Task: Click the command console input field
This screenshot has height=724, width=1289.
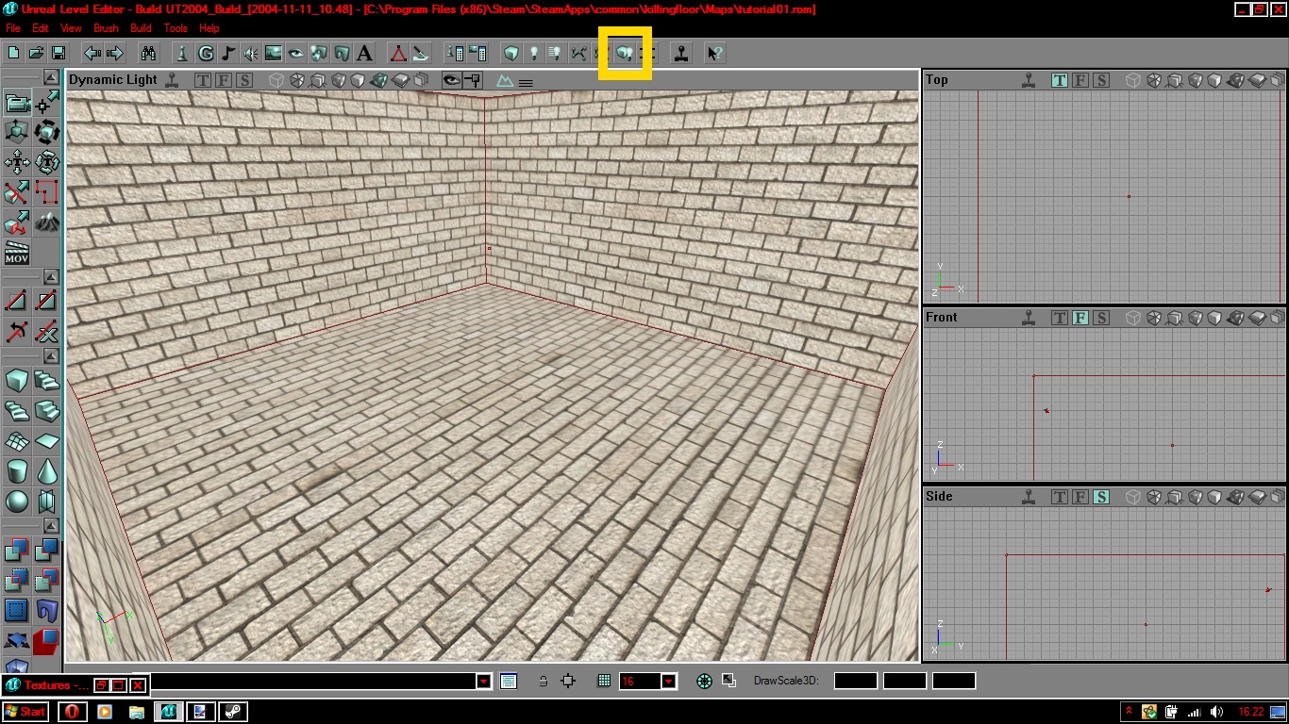Action: coord(312,681)
